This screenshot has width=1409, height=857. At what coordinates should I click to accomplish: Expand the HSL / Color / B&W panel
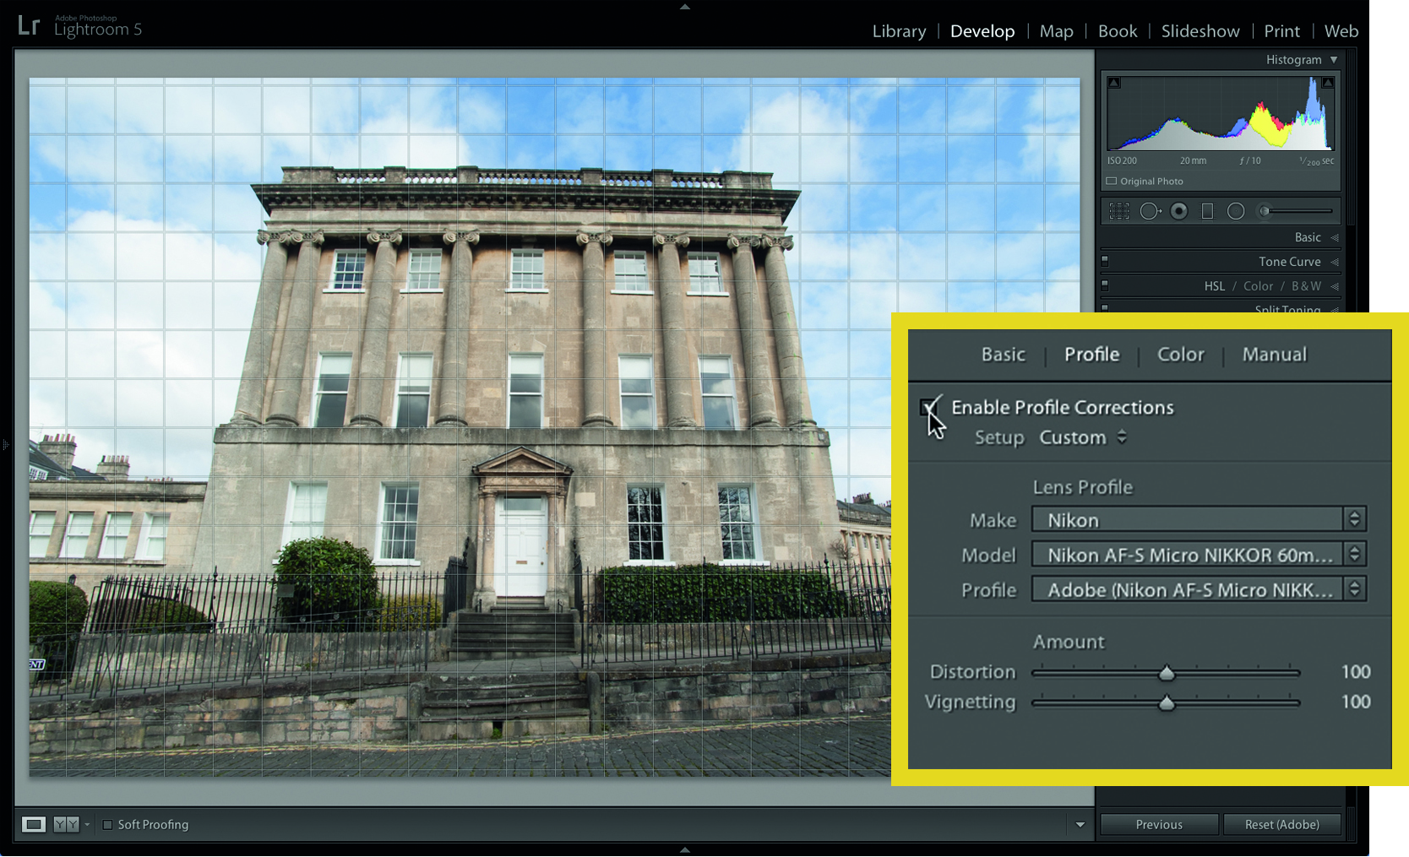click(1335, 286)
